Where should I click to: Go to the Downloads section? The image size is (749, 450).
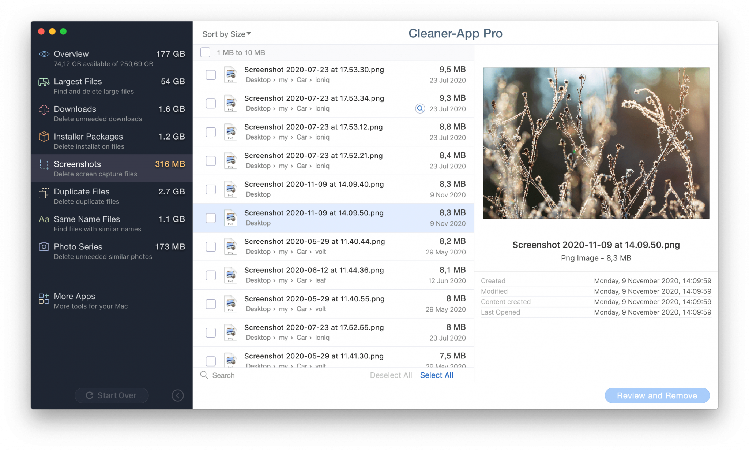click(x=112, y=113)
